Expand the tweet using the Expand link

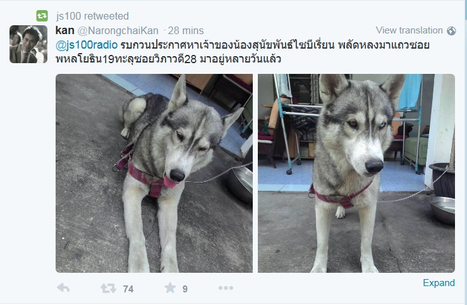(439, 283)
